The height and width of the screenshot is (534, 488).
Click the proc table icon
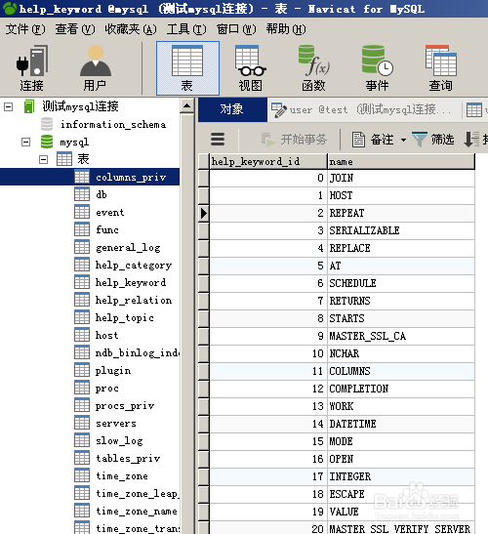82,388
